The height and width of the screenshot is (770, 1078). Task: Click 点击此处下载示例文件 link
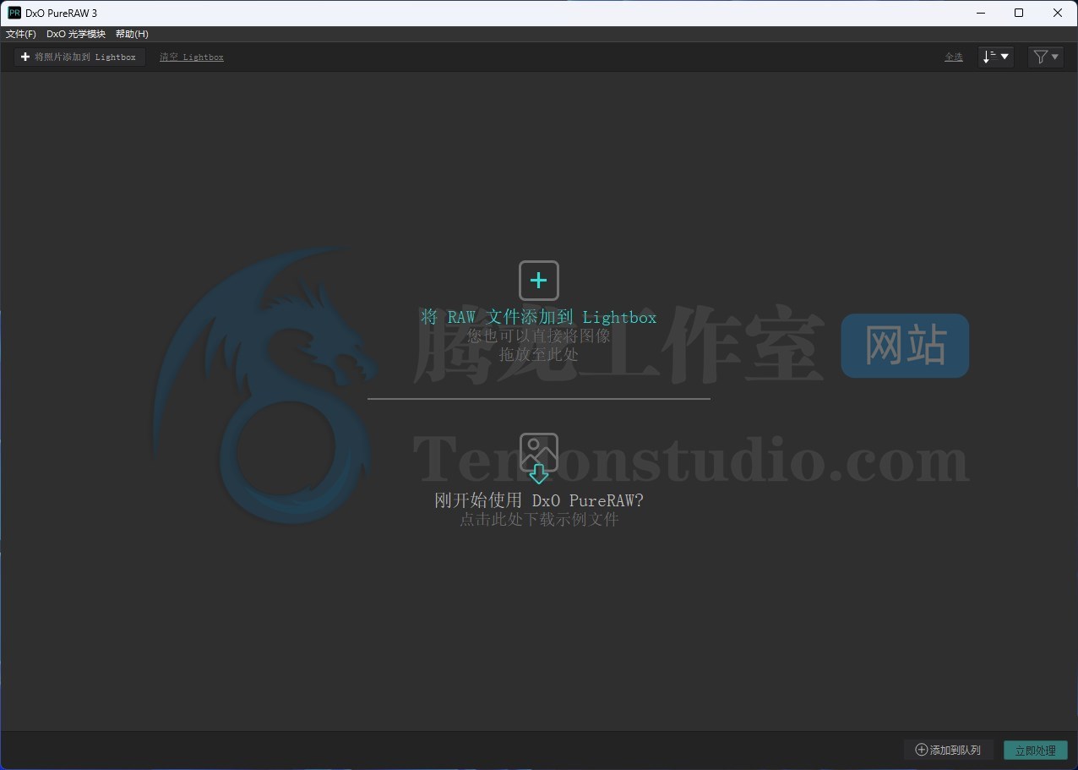(539, 519)
